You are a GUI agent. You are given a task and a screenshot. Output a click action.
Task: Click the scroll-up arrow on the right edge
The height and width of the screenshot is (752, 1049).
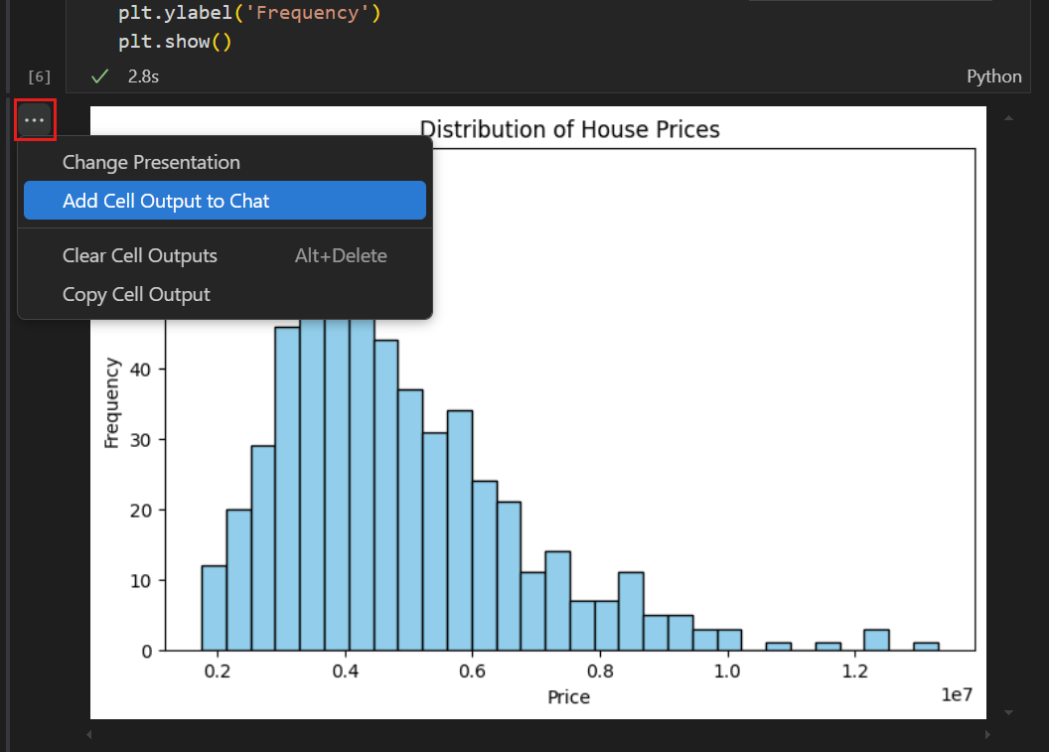coord(1008,117)
